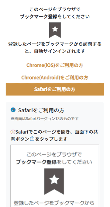Click the white star in the top bookmark icon
The width and height of the screenshot is (110, 207).
click(55, 29)
